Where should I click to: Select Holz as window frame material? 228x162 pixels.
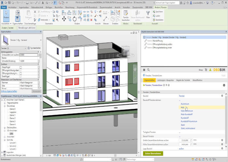[x=182, y=108]
